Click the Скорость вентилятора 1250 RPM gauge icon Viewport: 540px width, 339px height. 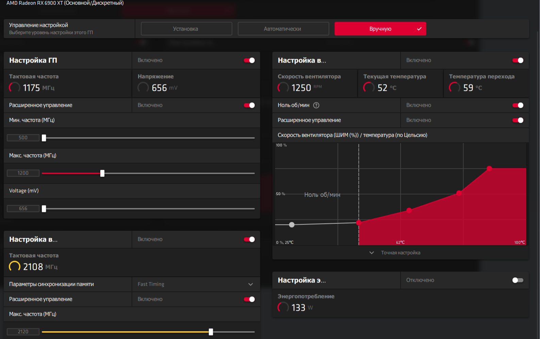point(283,87)
